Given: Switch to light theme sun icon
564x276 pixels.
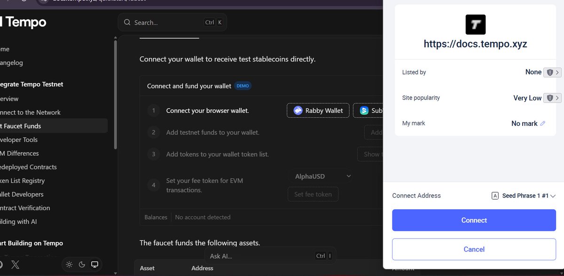Looking at the screenshot, I should (69, 265).
